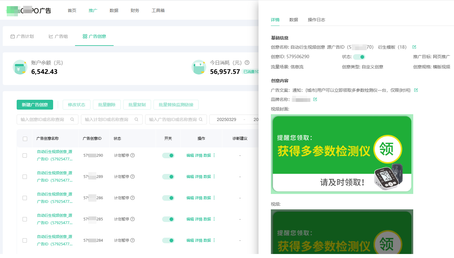Click 批量删除 button

[107, 105]
